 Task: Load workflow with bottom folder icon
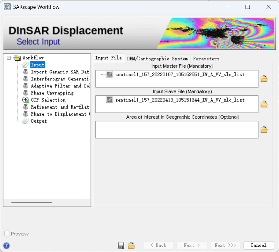pyautogui.click(x=132, y=246)
